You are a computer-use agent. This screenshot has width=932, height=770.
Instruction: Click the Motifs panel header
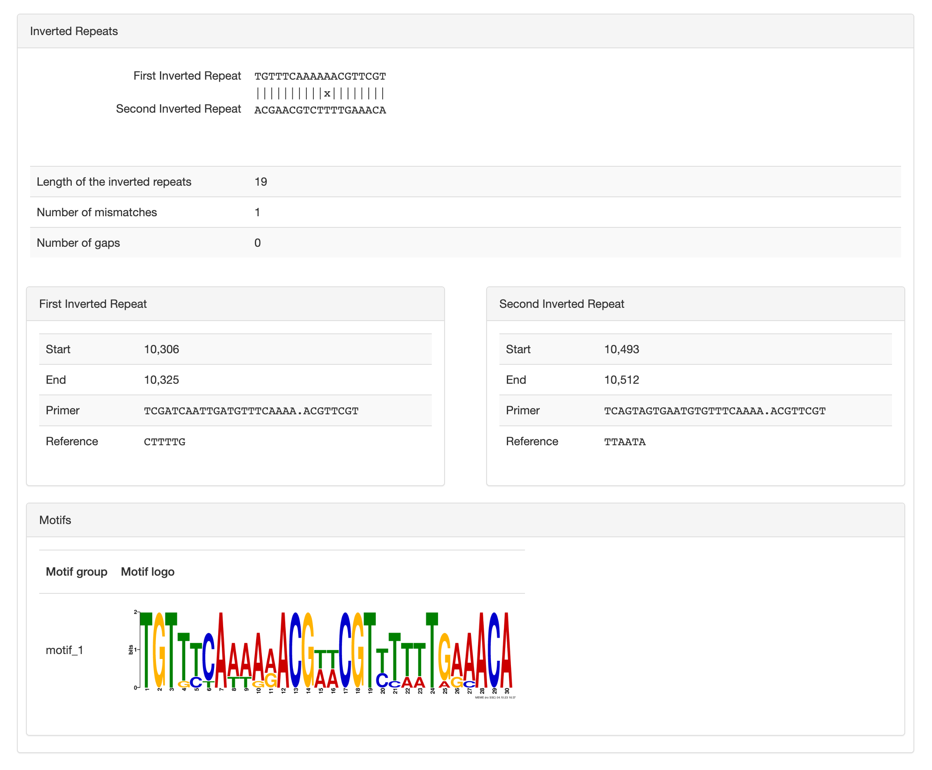(x=55, y=520)
